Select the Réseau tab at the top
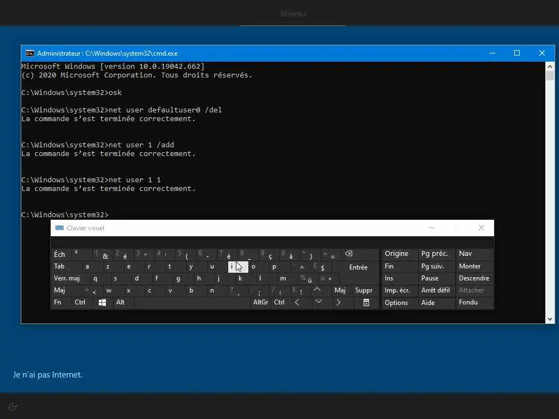This screenshot has height=419, width=559. point(293,14)
